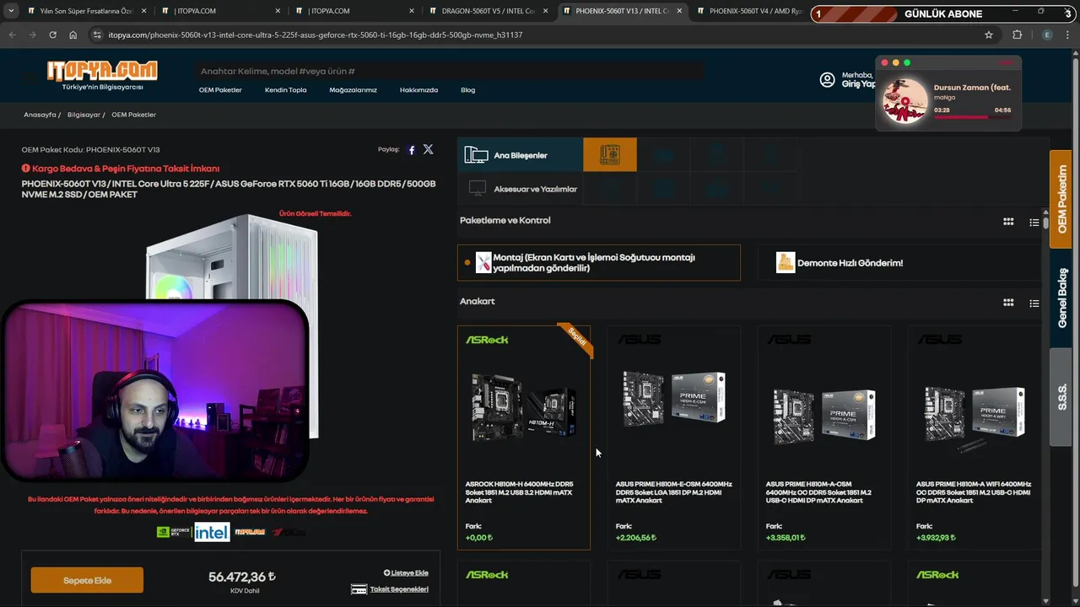
Task: Click the green dot on music widget
Action: pos(907,62)
